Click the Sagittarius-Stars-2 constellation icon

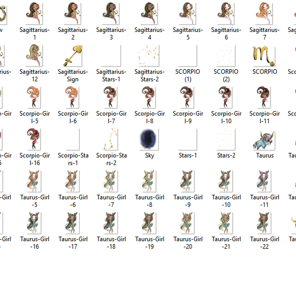150,56
